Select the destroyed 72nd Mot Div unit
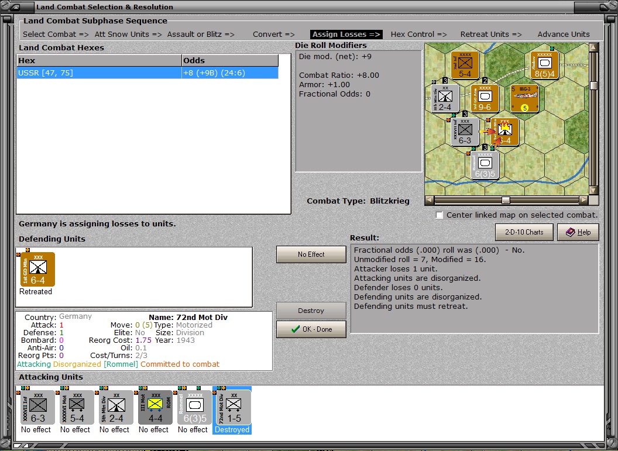The width and height of the screenshot is (618, 451). [x=234, y=407]
